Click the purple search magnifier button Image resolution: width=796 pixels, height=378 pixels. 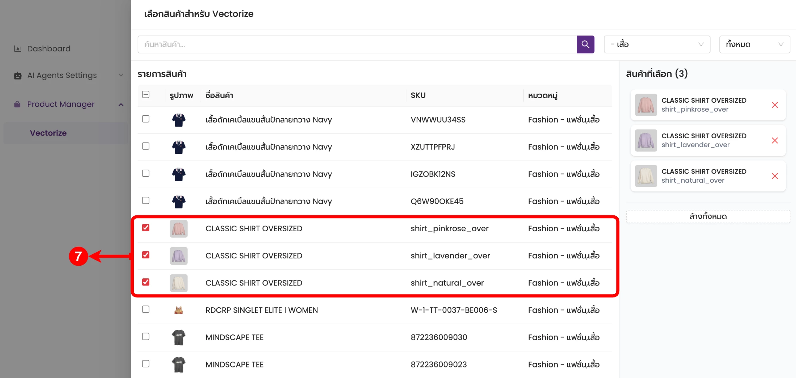[585, 44]
